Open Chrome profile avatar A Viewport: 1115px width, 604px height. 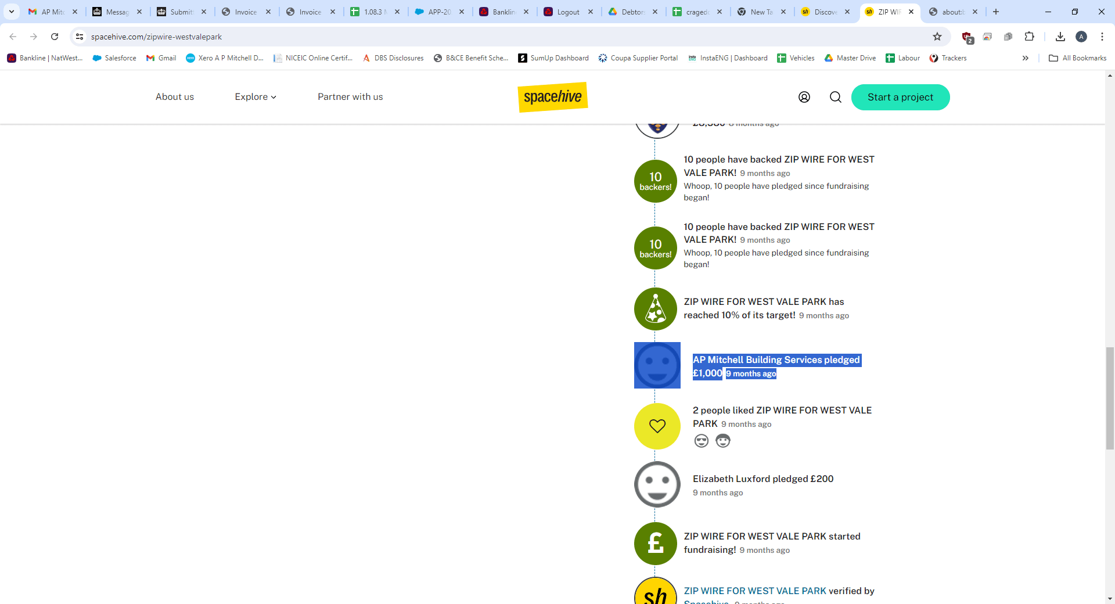tap(1081, 37)
